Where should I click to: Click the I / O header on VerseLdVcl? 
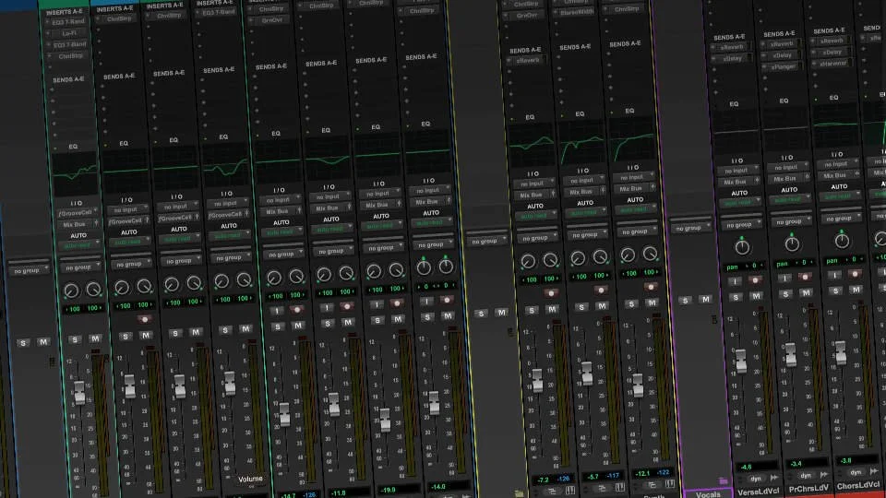pyautogui.click(x=737, y=160)
